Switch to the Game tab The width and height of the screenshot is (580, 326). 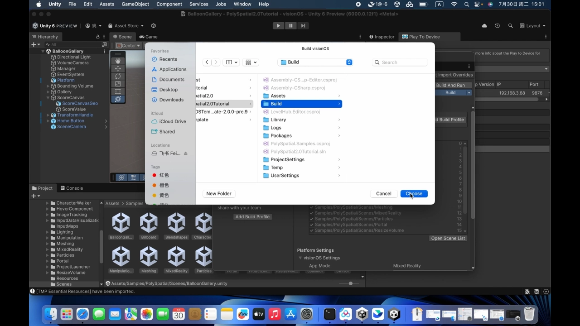(148, 37)
